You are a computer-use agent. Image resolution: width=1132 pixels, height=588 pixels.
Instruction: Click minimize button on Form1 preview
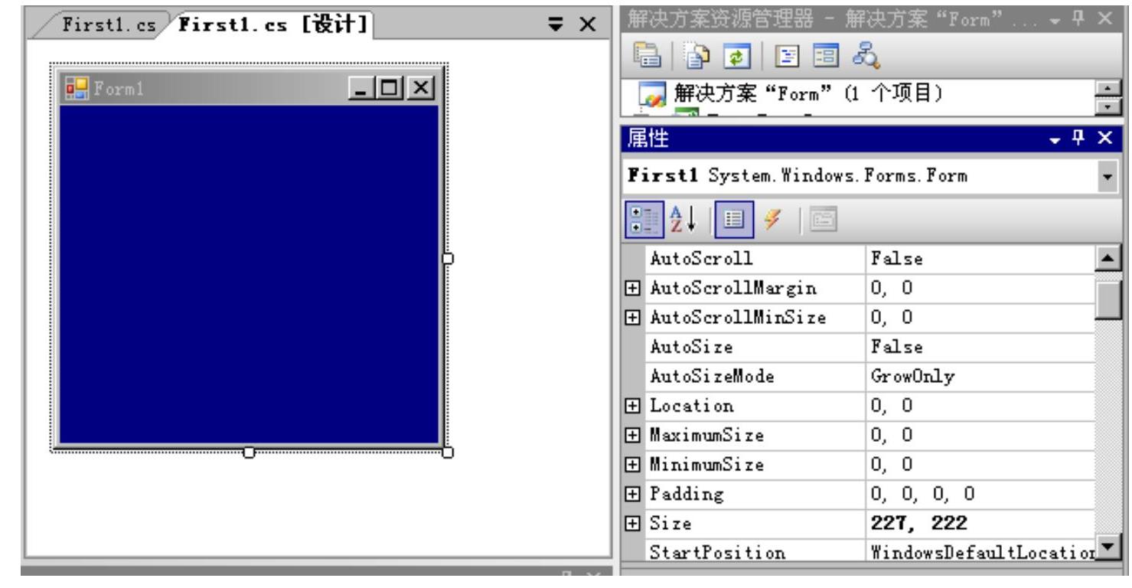364,88
